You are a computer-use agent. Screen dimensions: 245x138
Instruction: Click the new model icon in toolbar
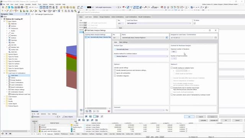click(3, 7)
